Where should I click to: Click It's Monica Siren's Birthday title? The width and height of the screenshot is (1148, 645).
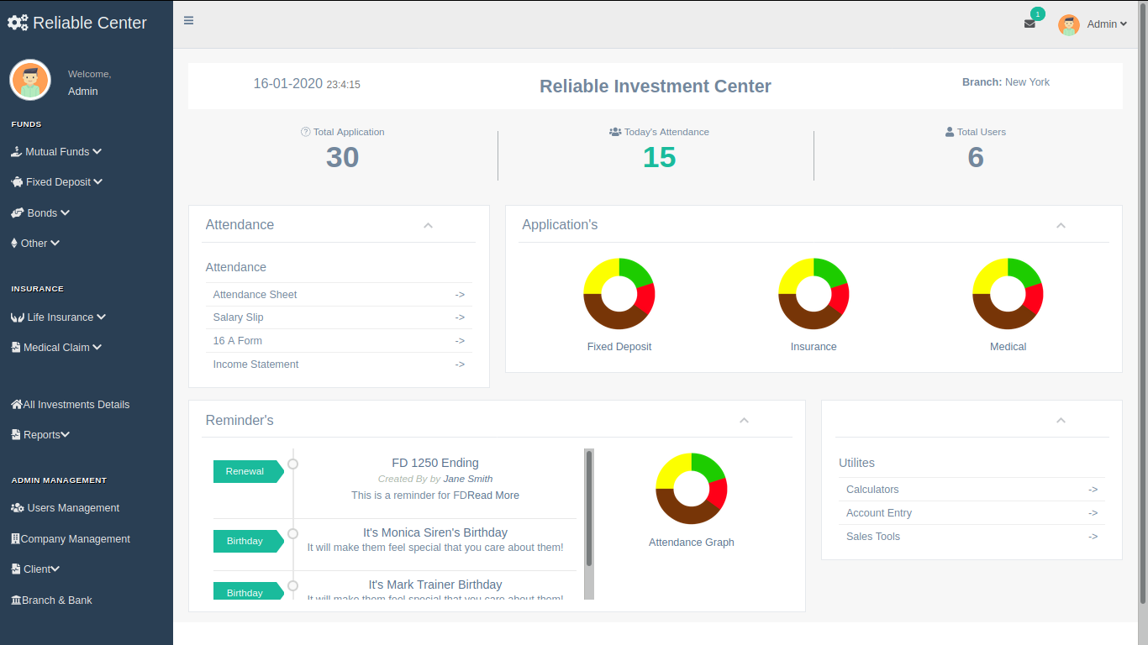tap(435, 532)
